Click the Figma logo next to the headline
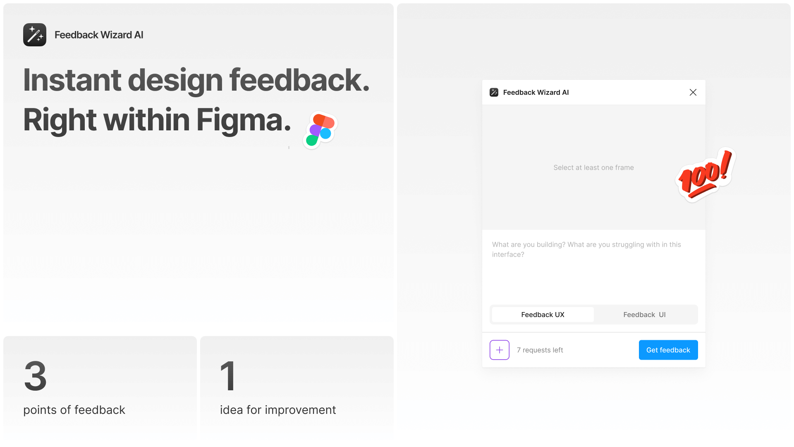This screenshot has height=447, width=794. (x=320, y=130)
